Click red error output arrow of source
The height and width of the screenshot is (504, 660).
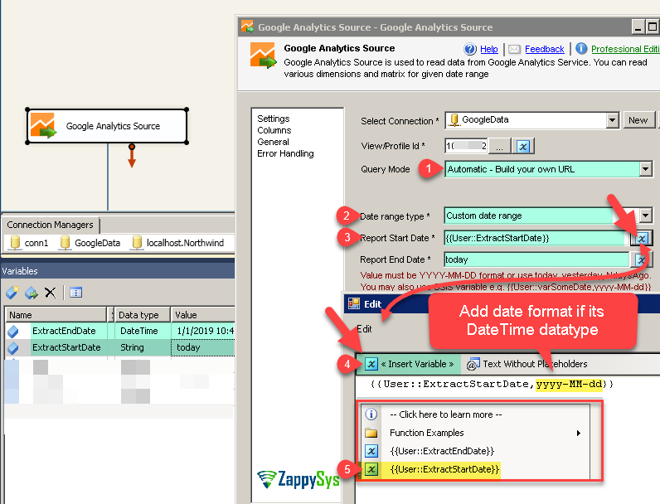[132, 157]
